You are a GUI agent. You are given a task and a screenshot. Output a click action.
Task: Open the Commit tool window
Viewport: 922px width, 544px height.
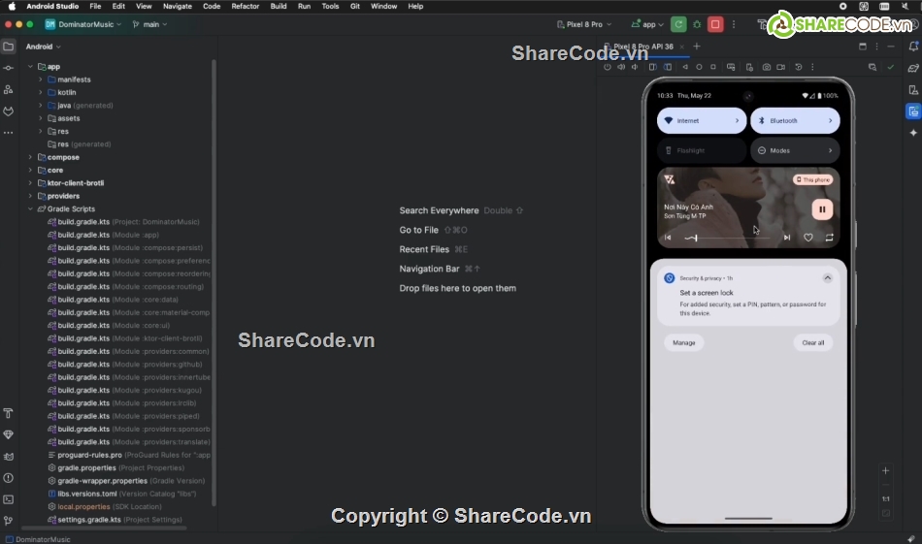coord(8,68)
